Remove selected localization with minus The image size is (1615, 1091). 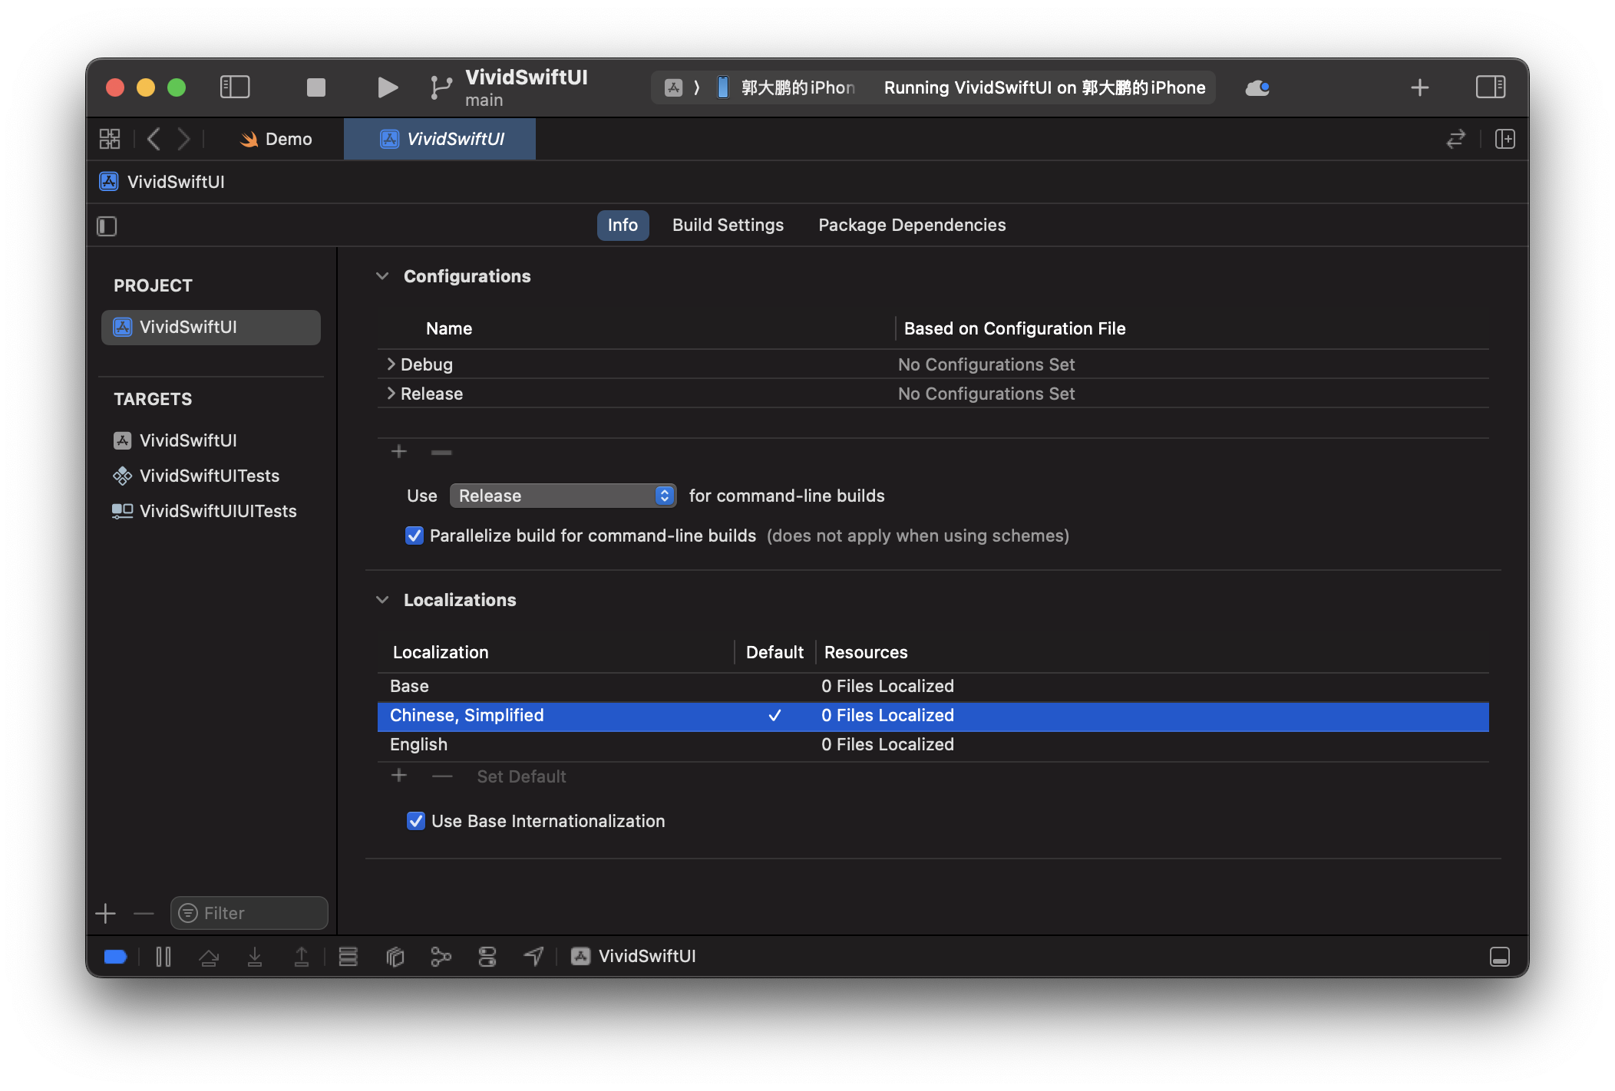point(442,776)
